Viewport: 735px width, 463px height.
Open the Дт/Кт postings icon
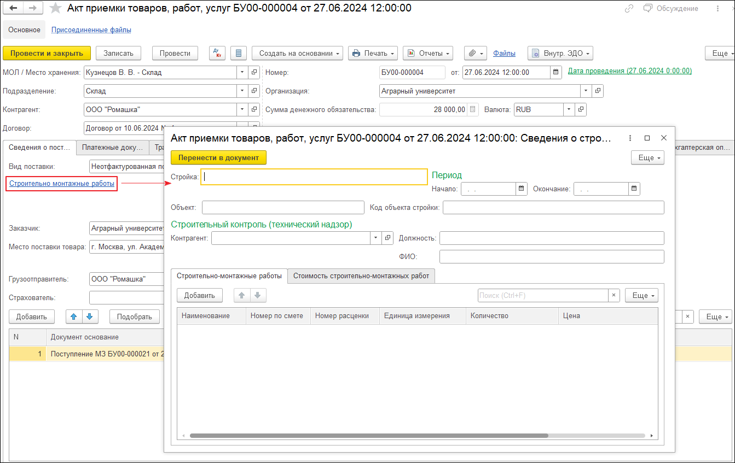217,53
